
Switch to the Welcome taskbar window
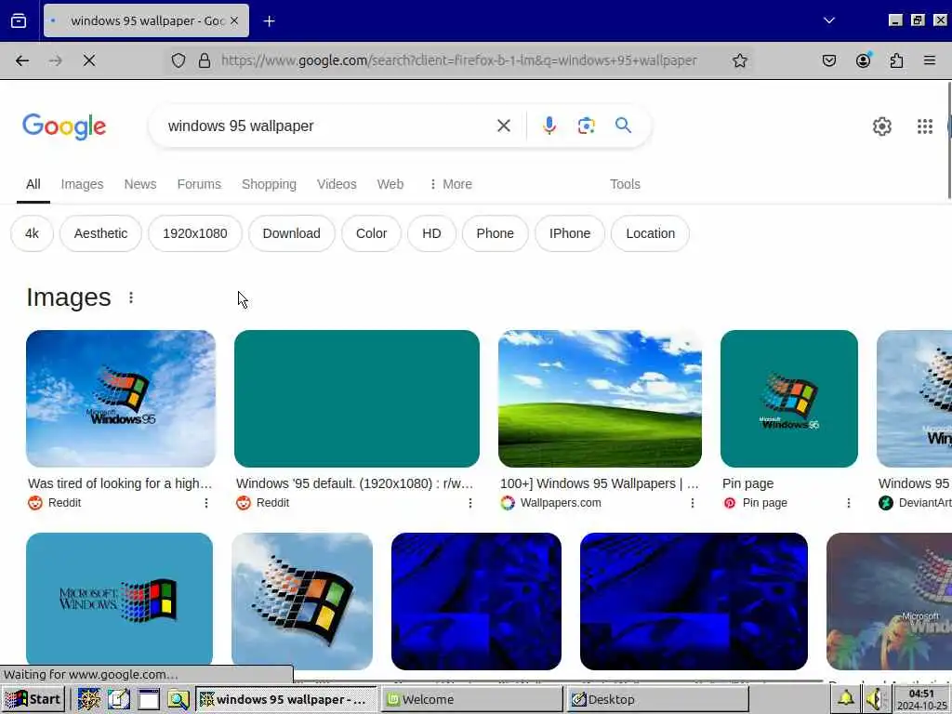[x=471, y=699]
